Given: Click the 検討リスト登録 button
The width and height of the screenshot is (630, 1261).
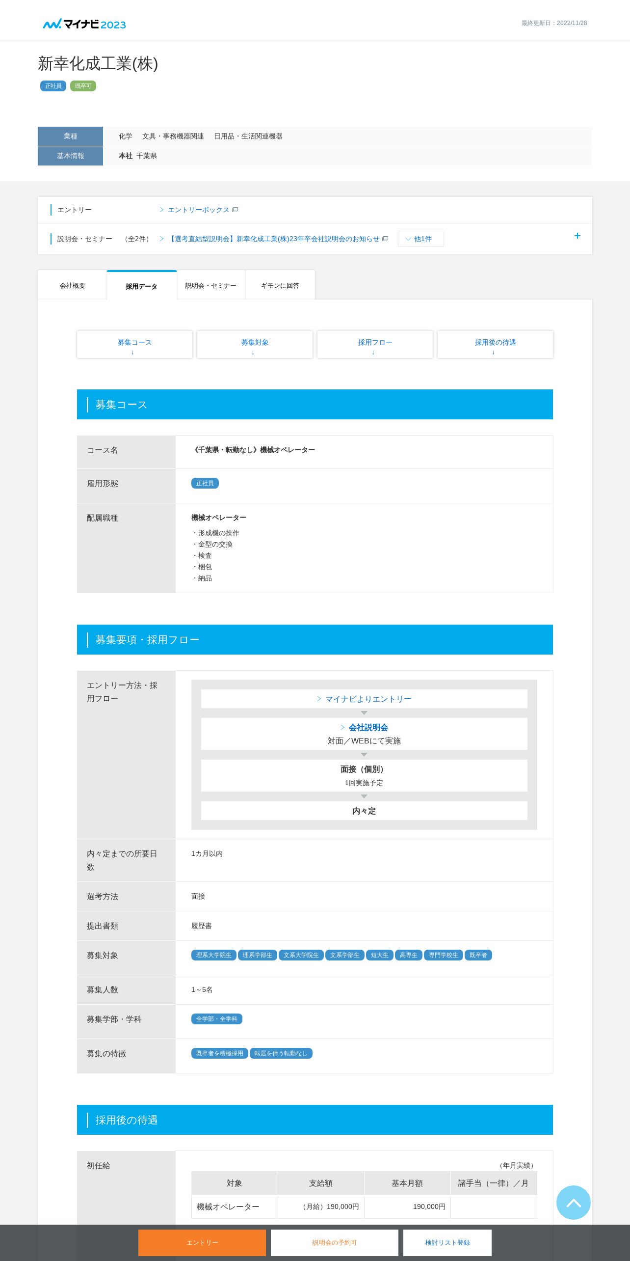Looking at the screenshot, I should (x=447, y=1242).
